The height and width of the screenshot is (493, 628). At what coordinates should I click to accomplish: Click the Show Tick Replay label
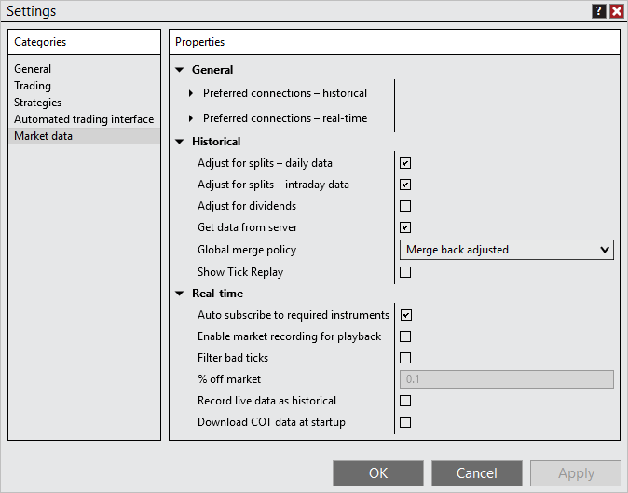pos(240,272)
